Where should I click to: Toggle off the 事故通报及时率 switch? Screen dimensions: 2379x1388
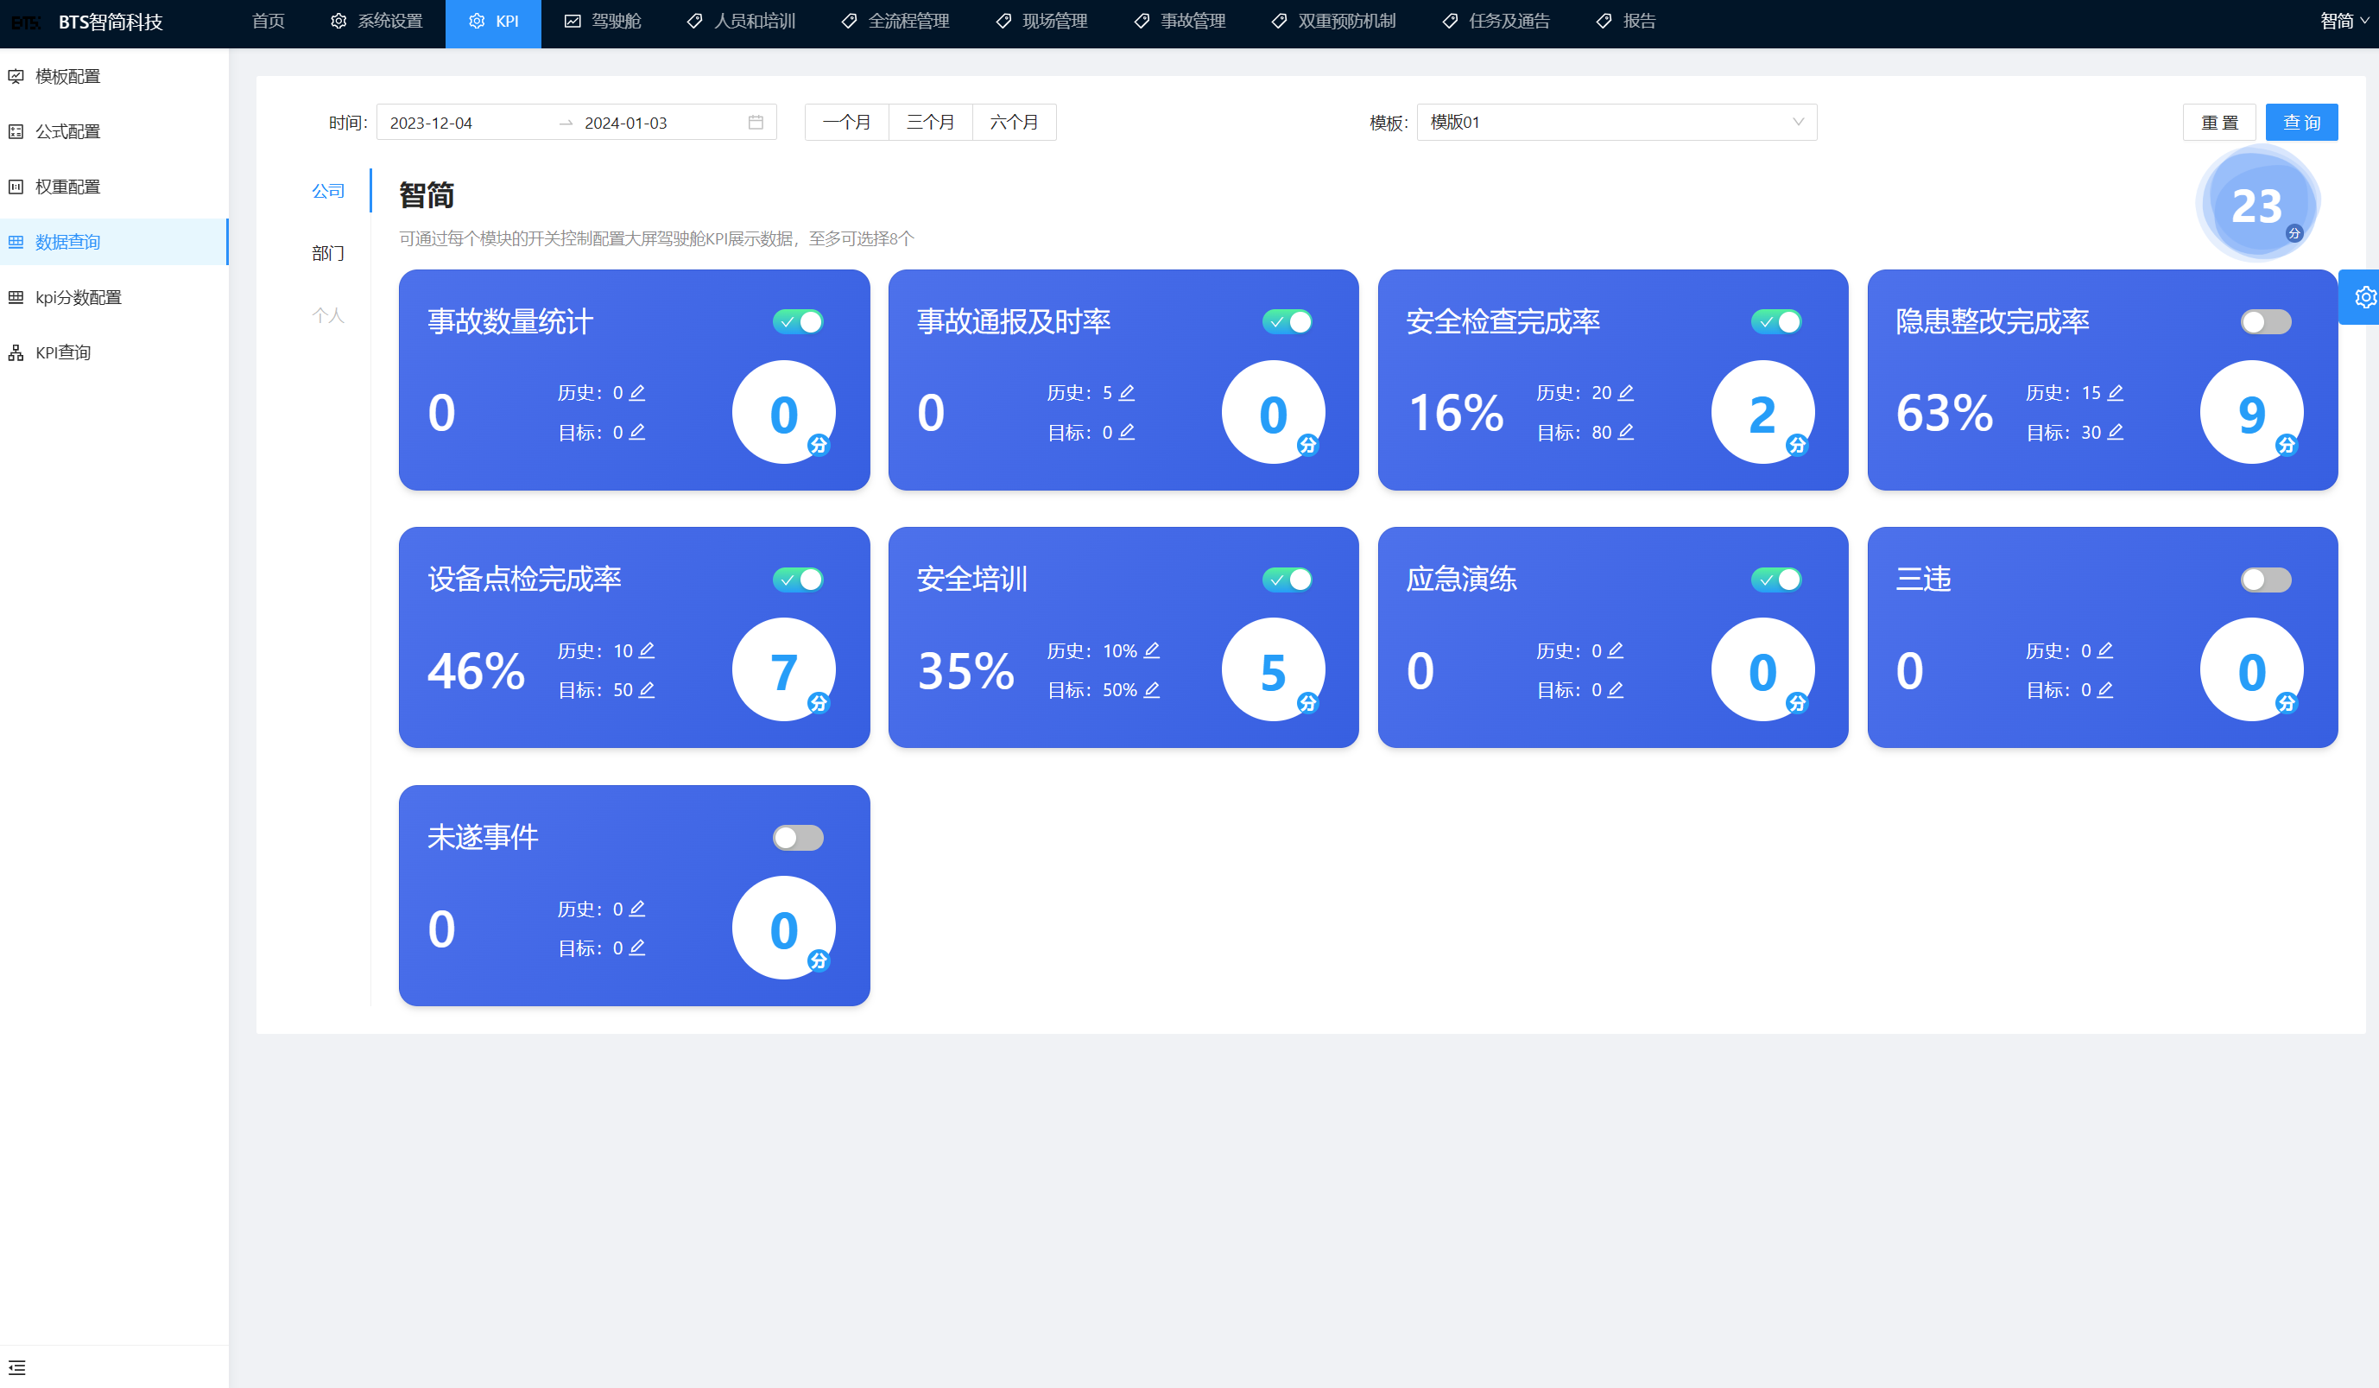(x=1287, y=322)
